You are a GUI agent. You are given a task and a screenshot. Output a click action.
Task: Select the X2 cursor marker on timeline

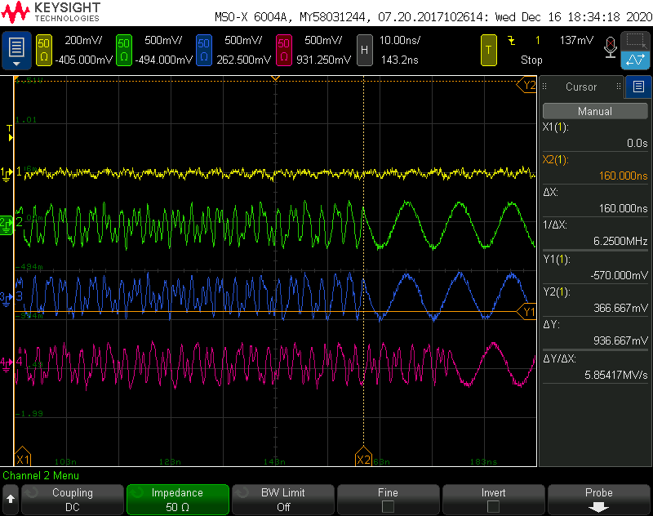click(363, 456)
